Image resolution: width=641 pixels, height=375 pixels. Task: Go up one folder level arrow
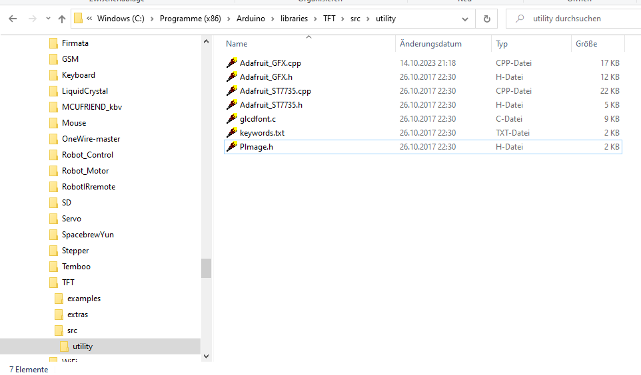(x=62, y=19)
